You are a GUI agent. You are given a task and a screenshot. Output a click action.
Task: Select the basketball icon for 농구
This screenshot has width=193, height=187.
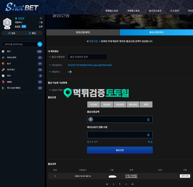tap(3, 64)
